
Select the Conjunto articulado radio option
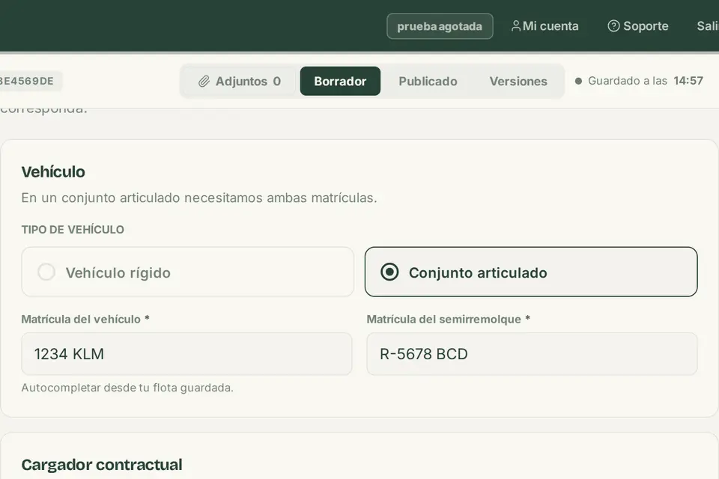pyautogui.click(x=531, y=272)
